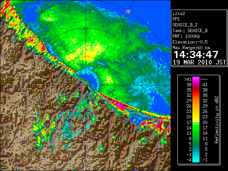Click the upper-left '40' ring label over land

36,57
